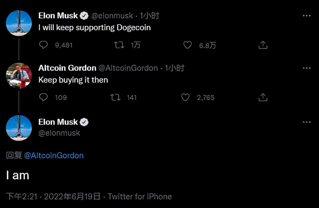Reply to the Dogecoin tweet via comment icon
Viewport: 319px width, 208px height.
click(43, 45)
